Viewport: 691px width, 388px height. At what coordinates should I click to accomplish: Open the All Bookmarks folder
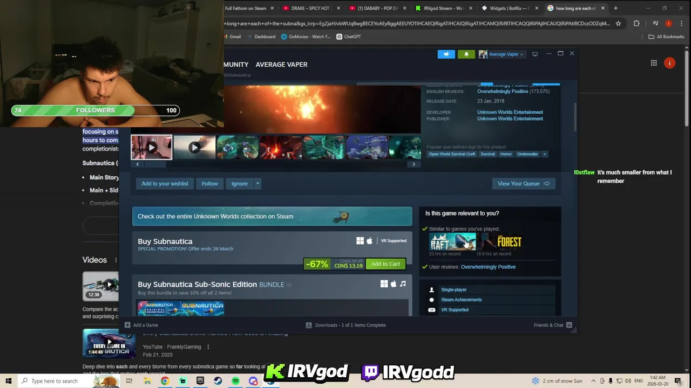coord(667,37)
